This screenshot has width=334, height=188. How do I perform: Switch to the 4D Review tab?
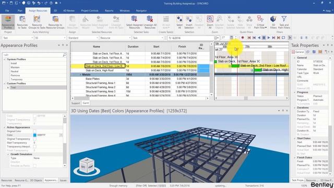tap(69, 10)
